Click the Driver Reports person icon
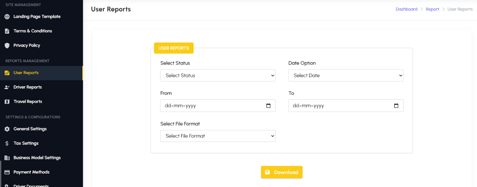This screenshot has height=187, width=477. coord(7,87)
